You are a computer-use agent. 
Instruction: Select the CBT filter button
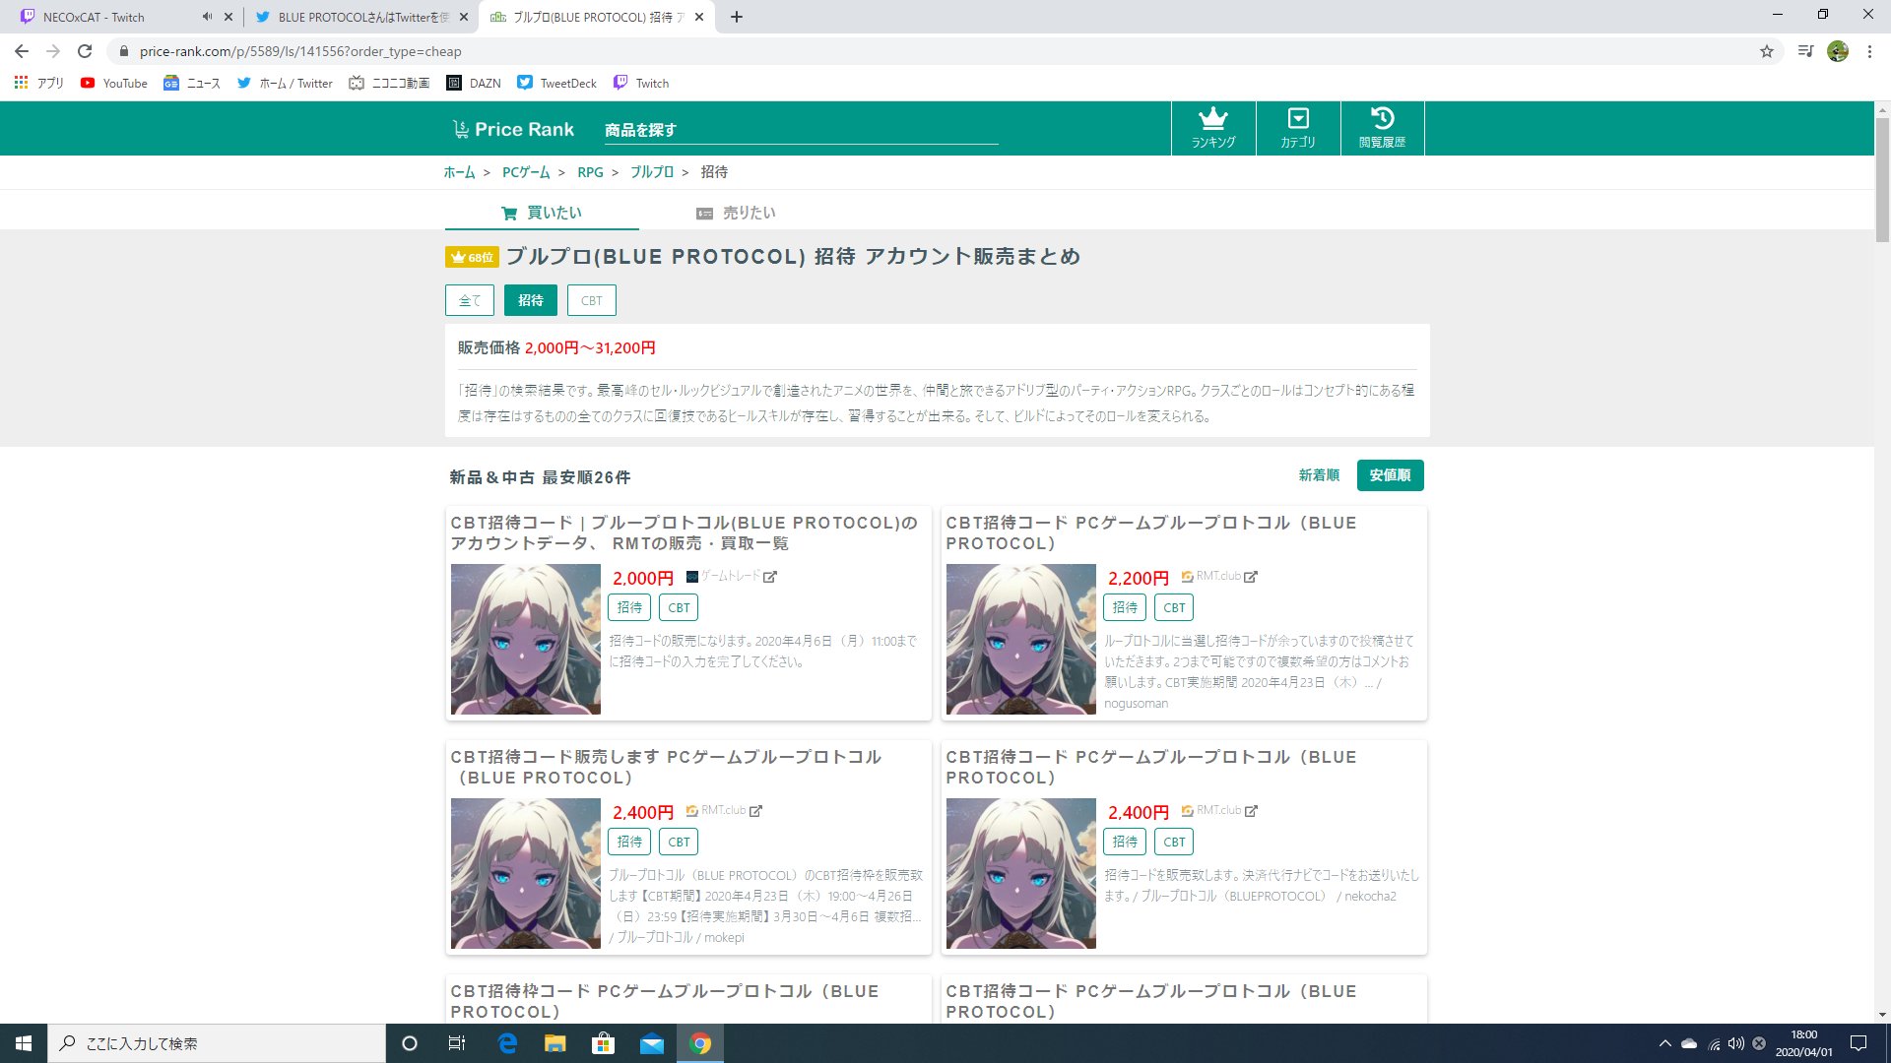[x=592, y=300]
